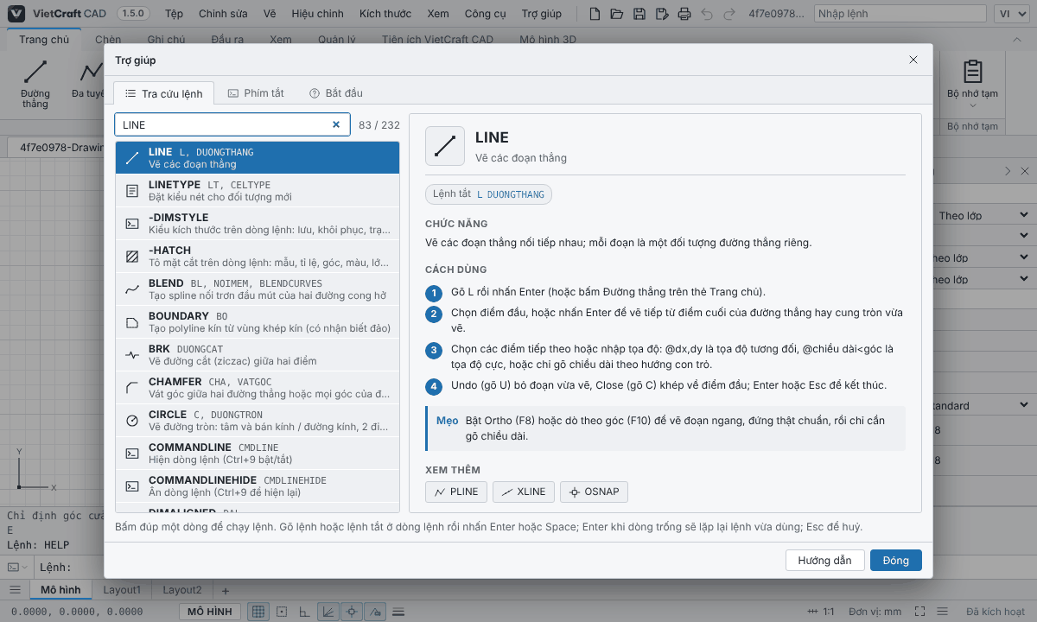This screenshot has width=1037, height=622.
Task: Open the layout list hamburger menu
Action: 15,590
